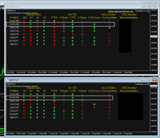Click the smiley icon beside TmsMonitor-v1.1 in H4 window
The image size is (160, 138).
148,11
